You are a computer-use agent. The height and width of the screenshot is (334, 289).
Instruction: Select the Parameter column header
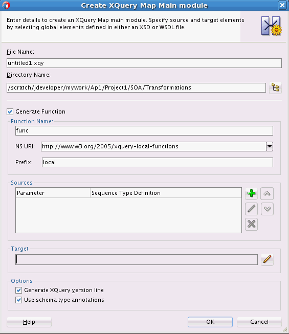[x=53, y=193]
